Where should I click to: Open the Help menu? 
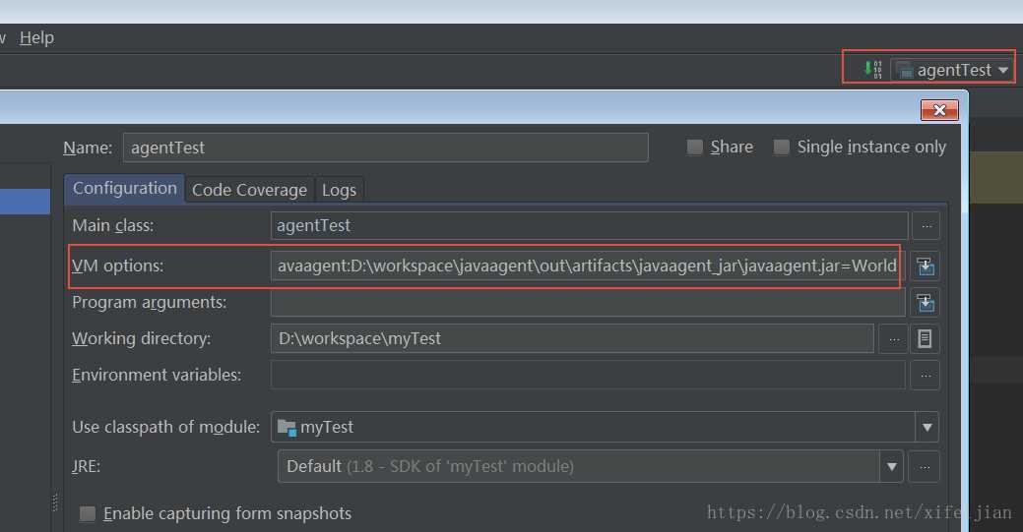(36, 37)
